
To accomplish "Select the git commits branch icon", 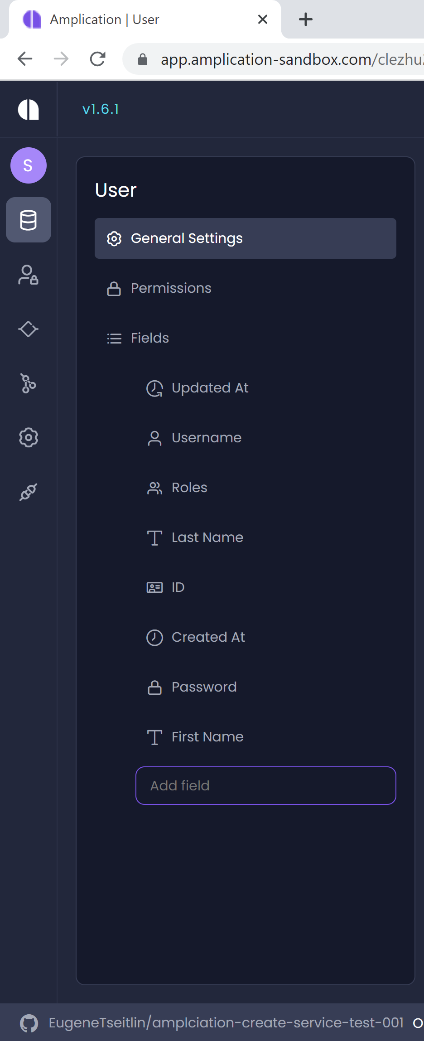I will click(x=28, y=383).
